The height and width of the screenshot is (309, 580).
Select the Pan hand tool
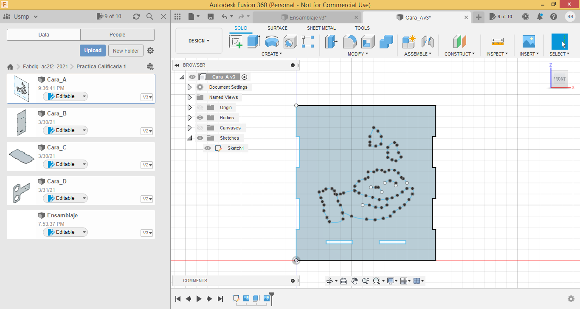coord(355,281)
